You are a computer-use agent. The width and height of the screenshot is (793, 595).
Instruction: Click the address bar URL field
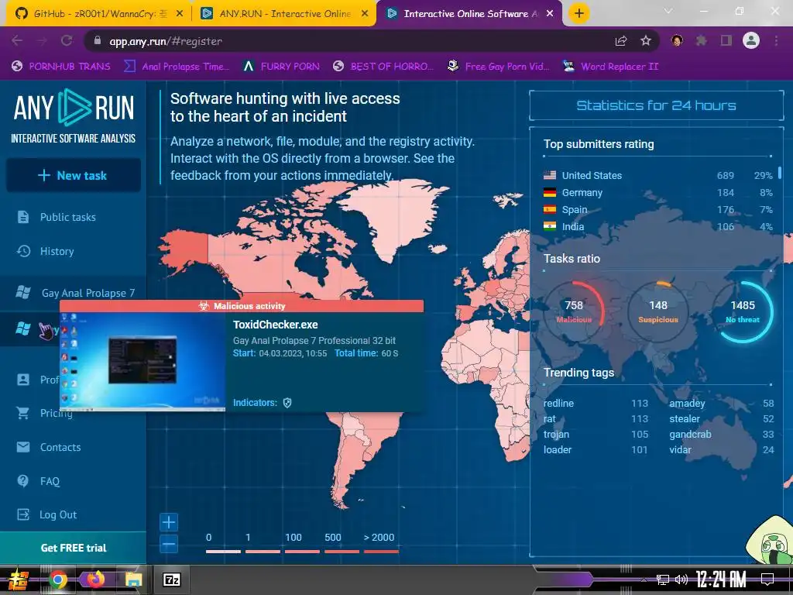(x=349, y=41)
